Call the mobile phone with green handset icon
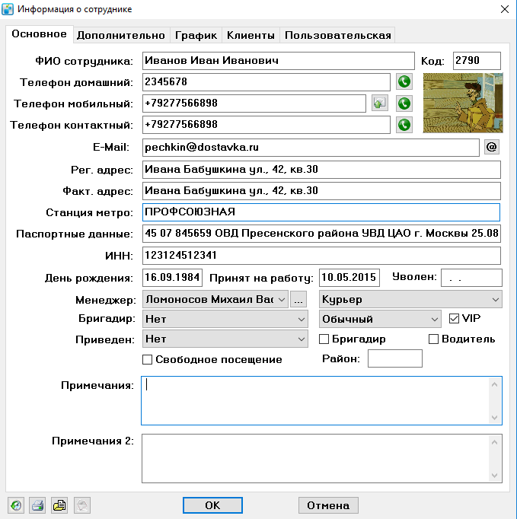 (404, 103)
